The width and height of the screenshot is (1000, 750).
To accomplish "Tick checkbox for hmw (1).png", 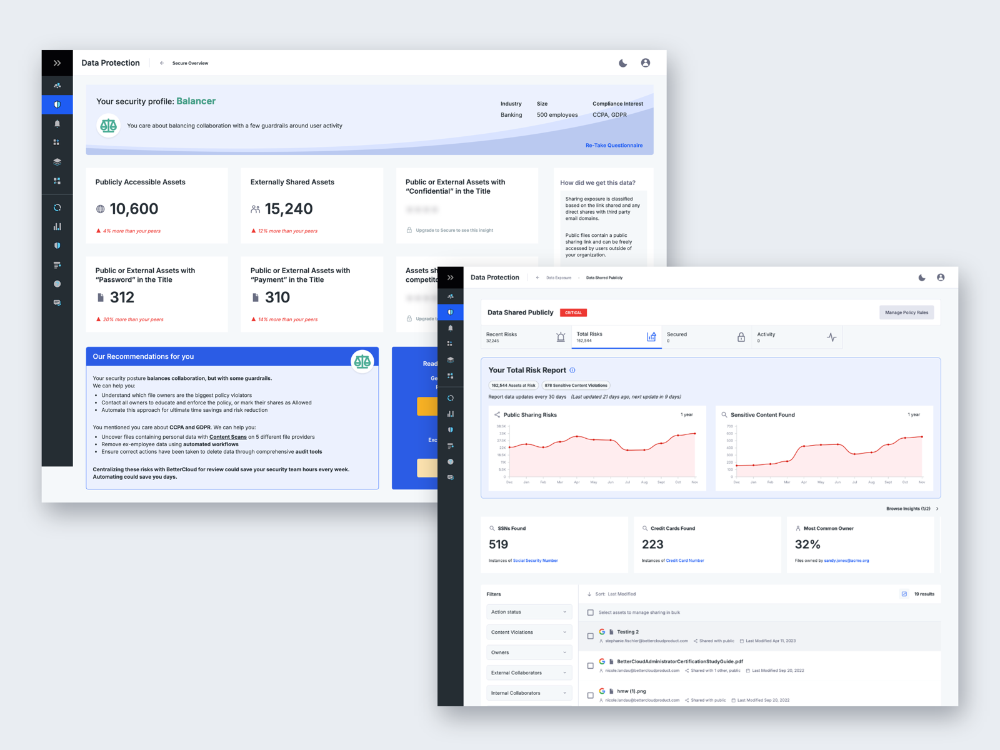I will pyautogui.click(x=591, y=695).
